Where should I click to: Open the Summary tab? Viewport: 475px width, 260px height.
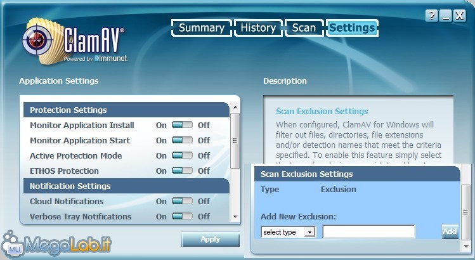(202, 28)
